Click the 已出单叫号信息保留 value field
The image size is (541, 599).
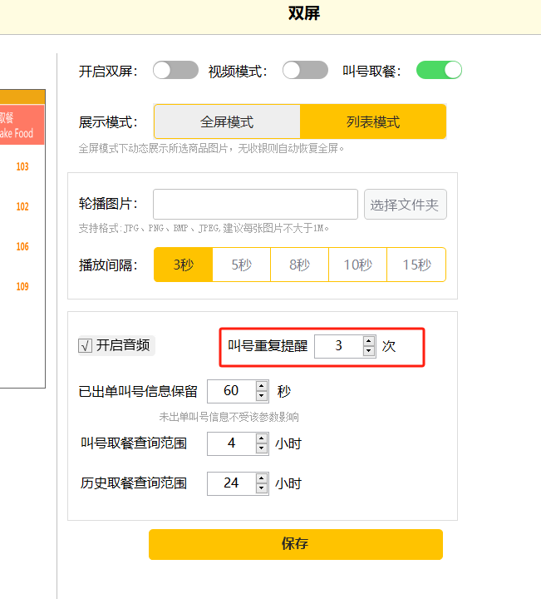pyautogui.click(x=231, y=391)
